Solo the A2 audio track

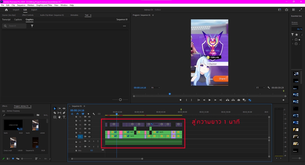pos(93,147)
